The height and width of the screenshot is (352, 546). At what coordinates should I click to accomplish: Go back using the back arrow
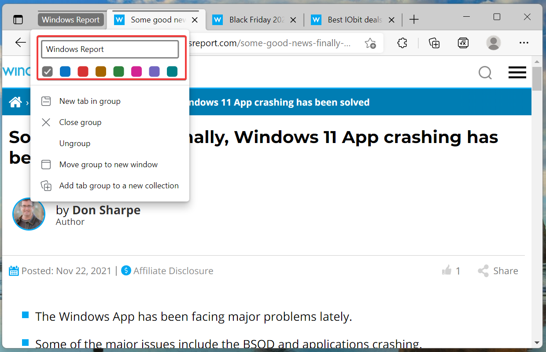coord(20,43)
